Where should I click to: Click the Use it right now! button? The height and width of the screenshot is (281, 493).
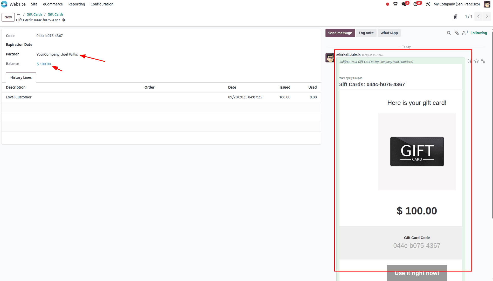click(x=417, y=273)
